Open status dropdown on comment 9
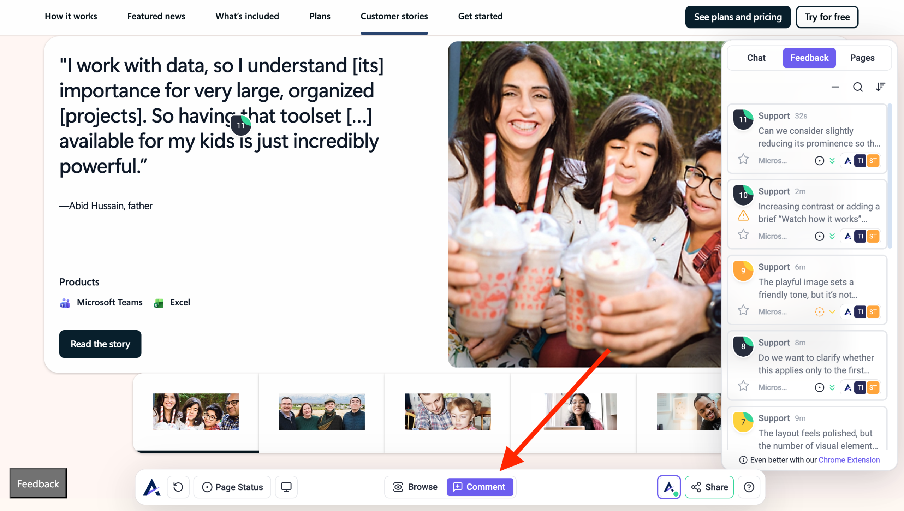 819,312
